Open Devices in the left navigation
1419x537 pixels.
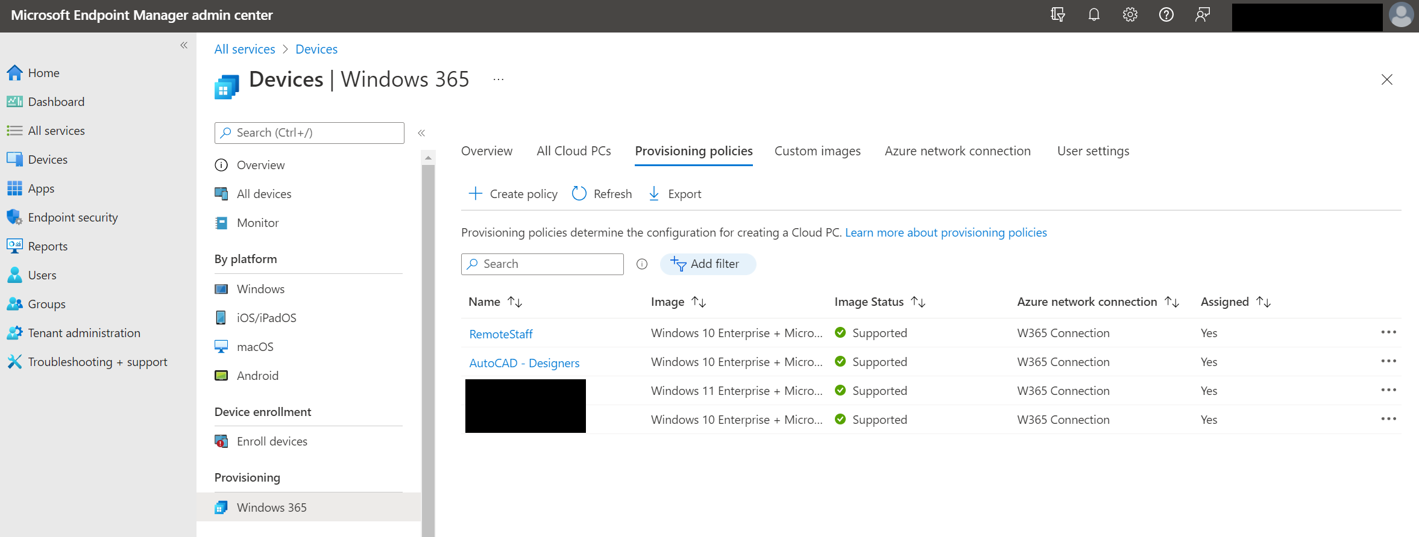pos(37,160)
